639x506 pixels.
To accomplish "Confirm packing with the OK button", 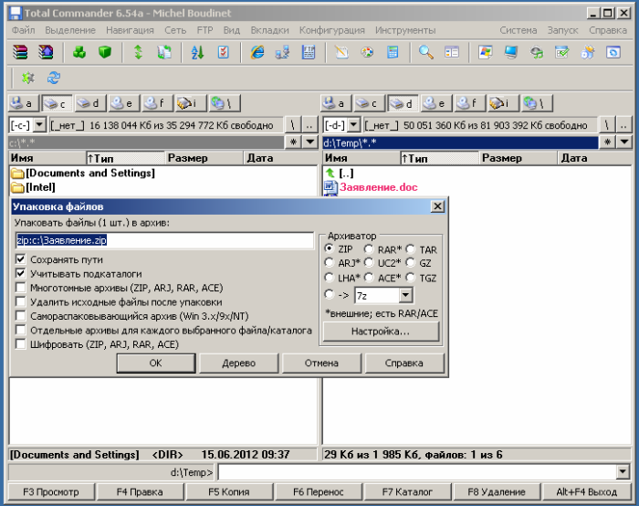I will (156, 363).
